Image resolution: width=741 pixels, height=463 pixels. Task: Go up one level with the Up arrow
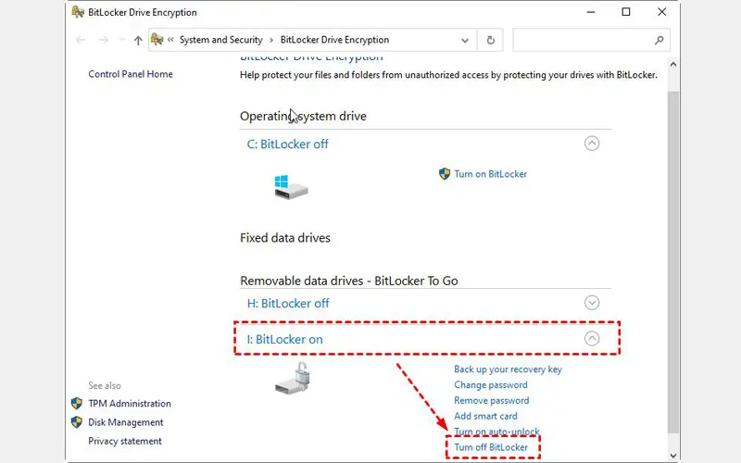click(x=138, y=40)
